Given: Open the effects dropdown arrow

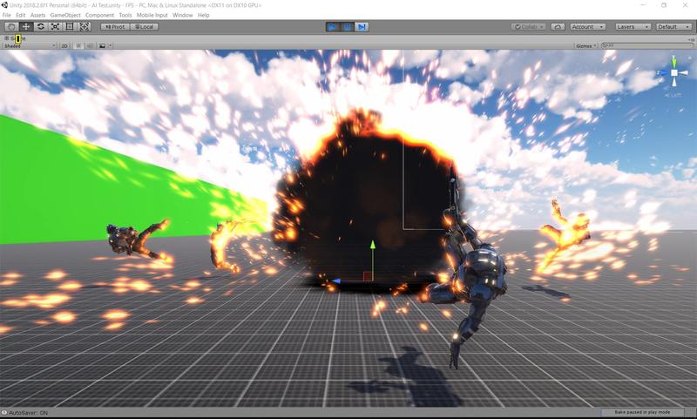Looking at the screenshot, I should 111,46.
